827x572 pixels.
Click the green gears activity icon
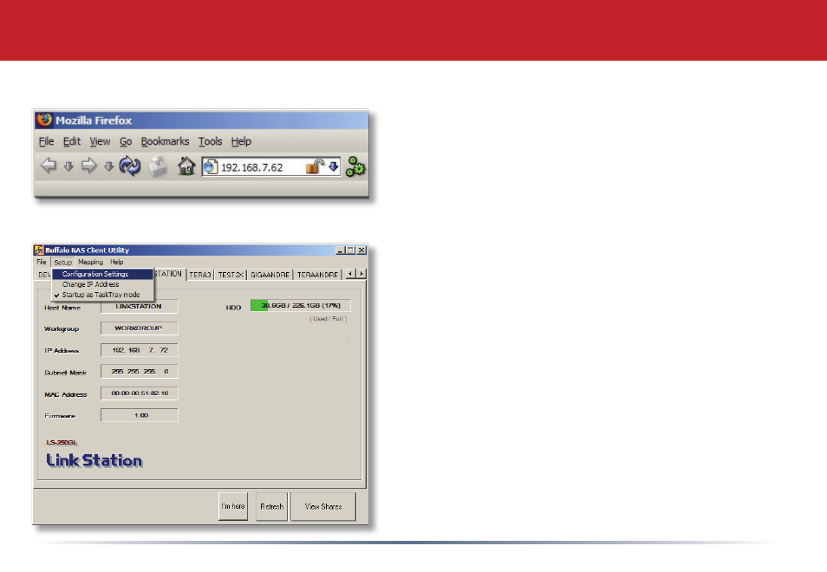click(x=355, y=166)
